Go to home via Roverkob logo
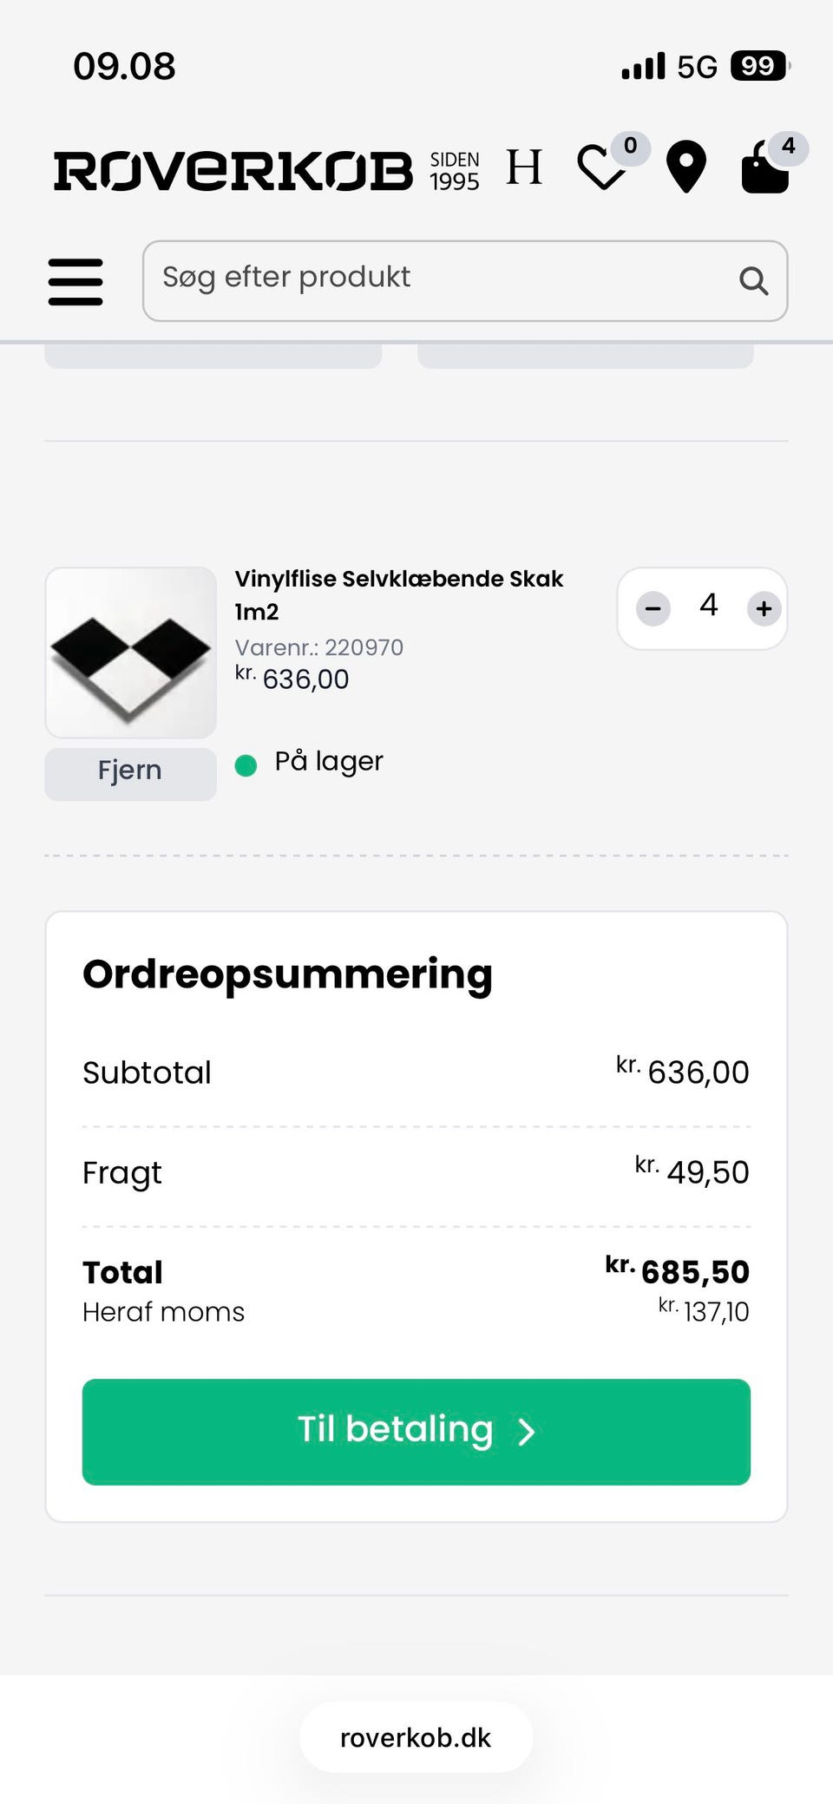Screen dimensions: 833x1804 (x=233, y=170)
